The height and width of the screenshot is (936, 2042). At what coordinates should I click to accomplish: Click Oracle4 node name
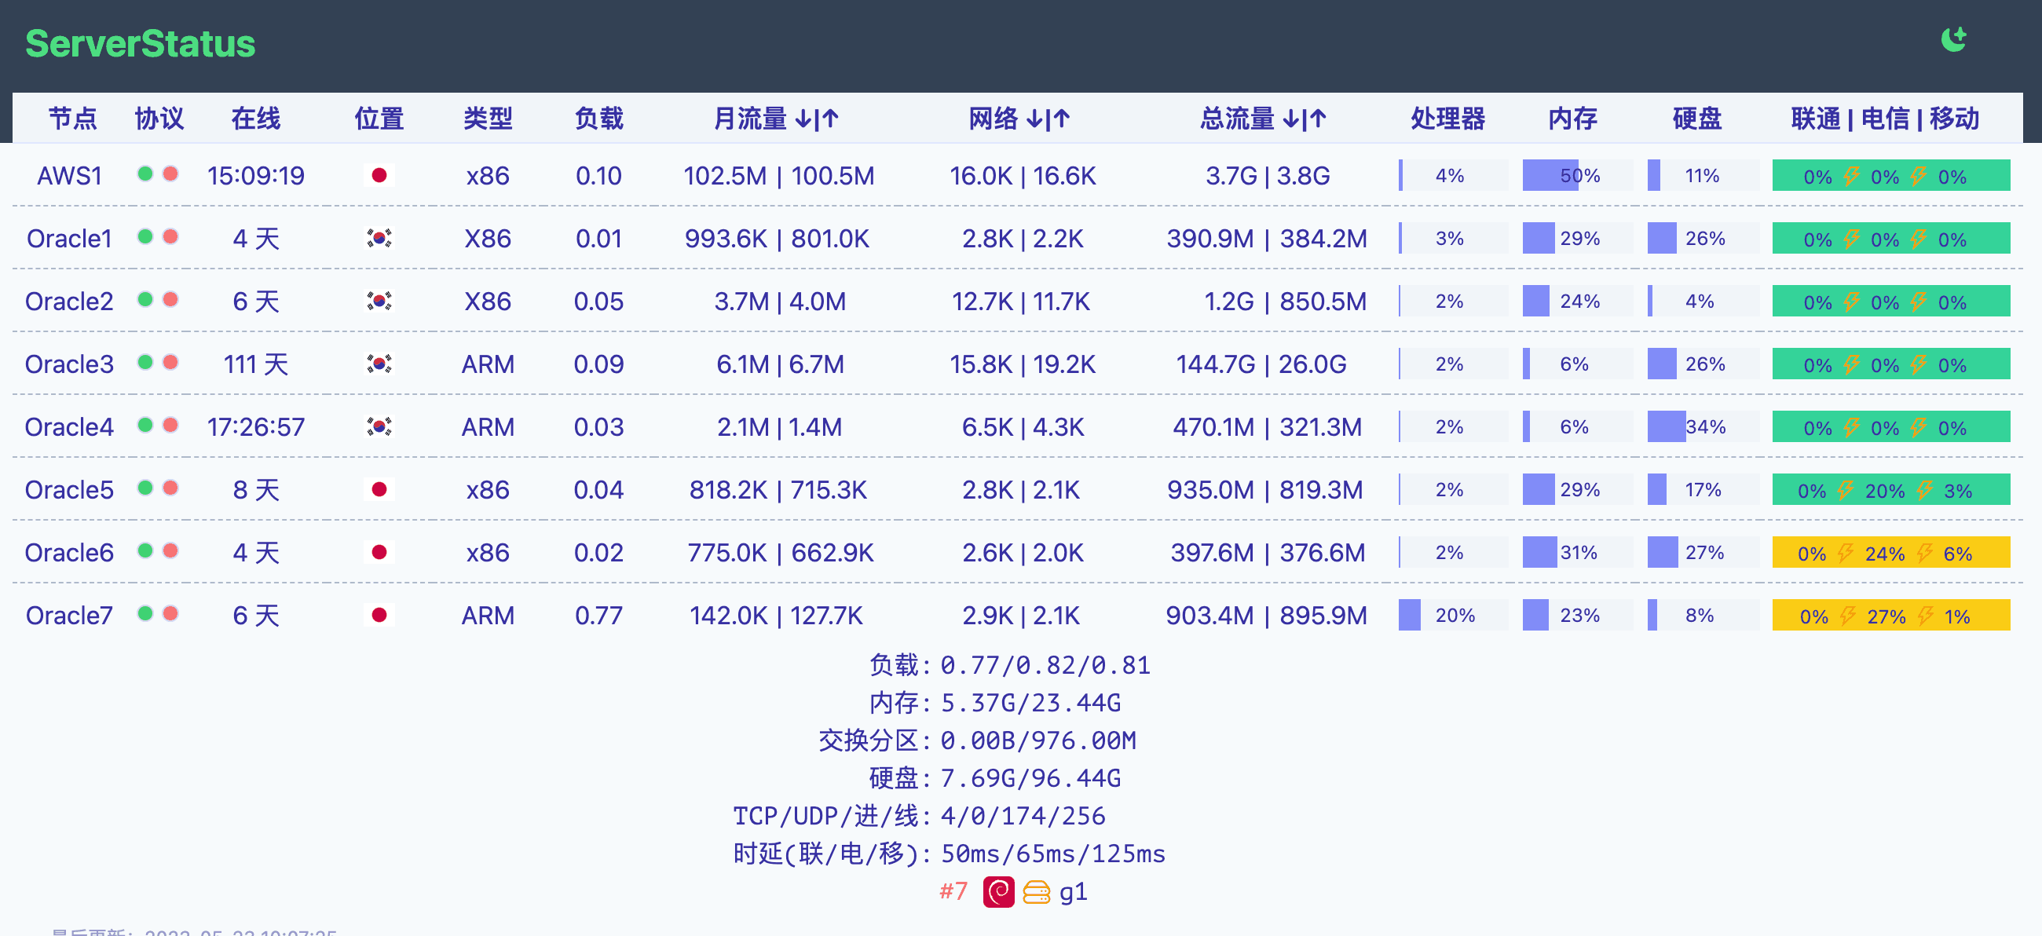point(69,426)
